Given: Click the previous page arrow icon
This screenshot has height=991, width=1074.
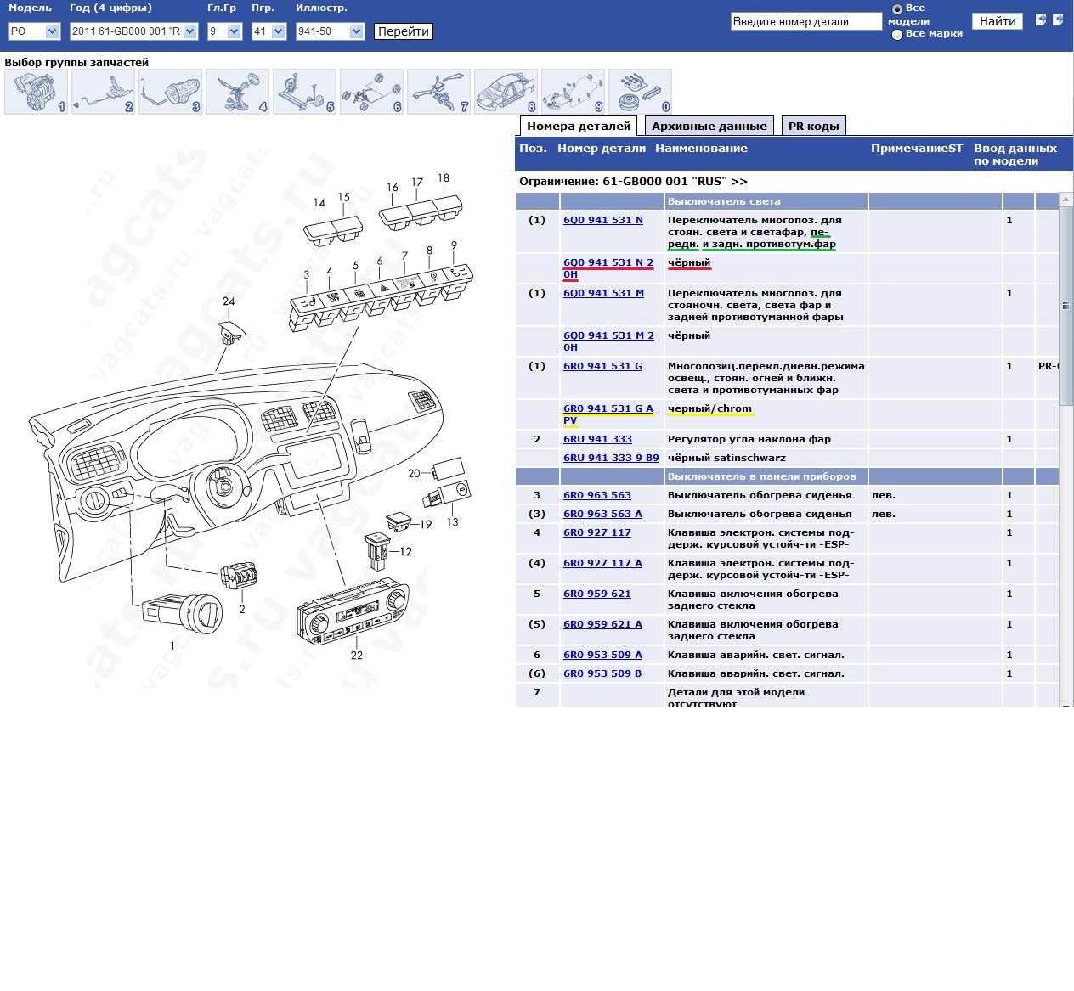Looking at the screenshot, I should coord(1041,20).
